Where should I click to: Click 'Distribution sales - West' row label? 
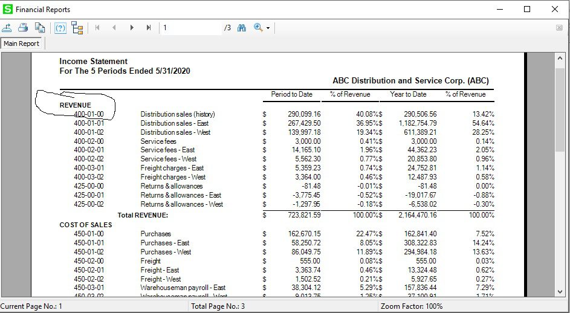(x=175, y=132)
